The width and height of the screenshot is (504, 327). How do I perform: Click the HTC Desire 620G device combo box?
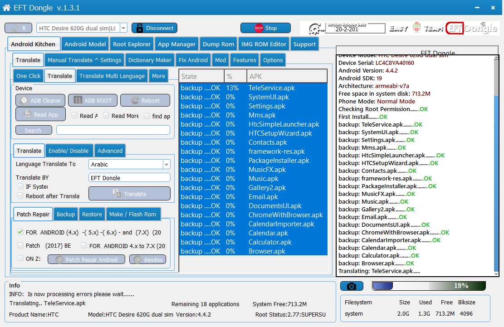click(x=82, y=28)
